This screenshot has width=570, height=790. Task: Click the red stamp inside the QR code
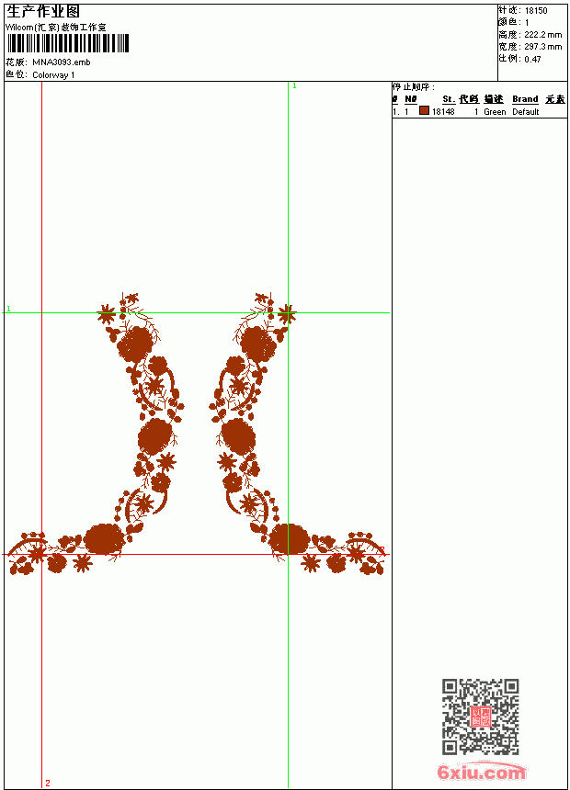tap(481, 717)
